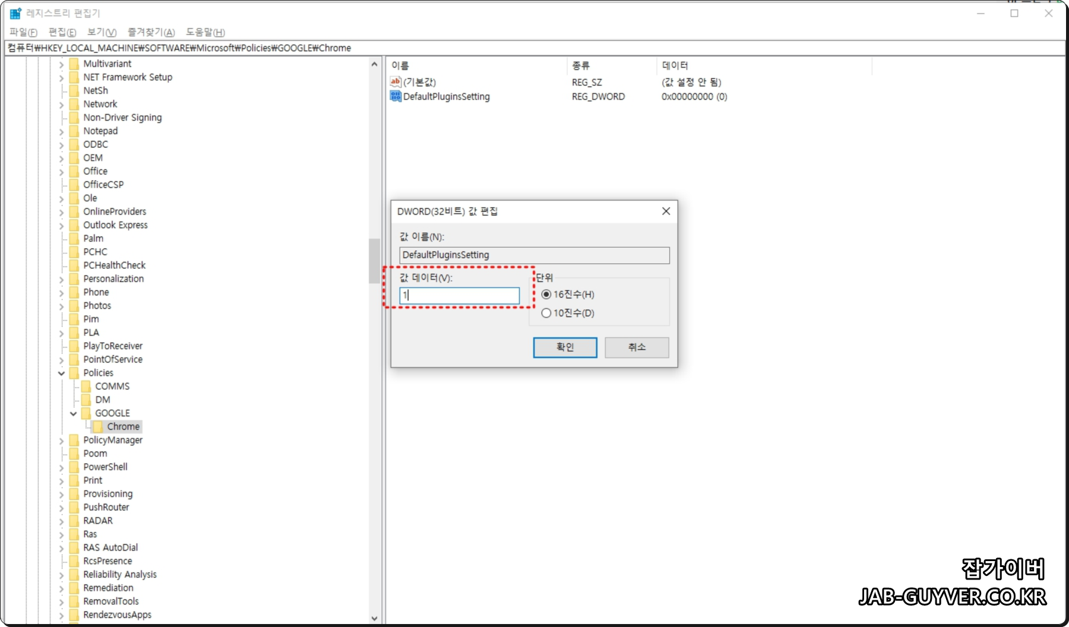Open the 보기(V) menu

click(102, 32)
